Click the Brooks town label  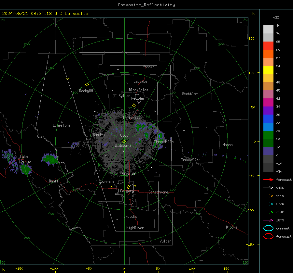(231, 227)
